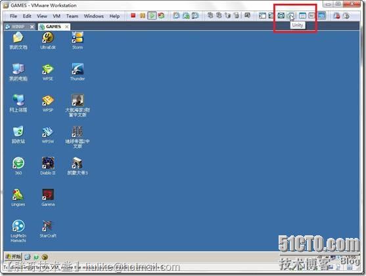Select the 大航海家3 game desktop icon
The height and width of the screenshot is (276, 366).
(x=78, y=106)
